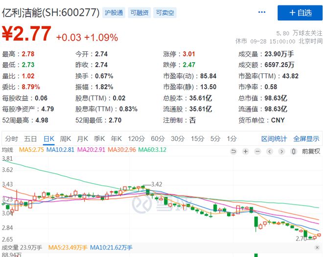This screenshot has height=257, width=323.
Task: Zoom out chart with minus icon
Action: tap(257, 151)
